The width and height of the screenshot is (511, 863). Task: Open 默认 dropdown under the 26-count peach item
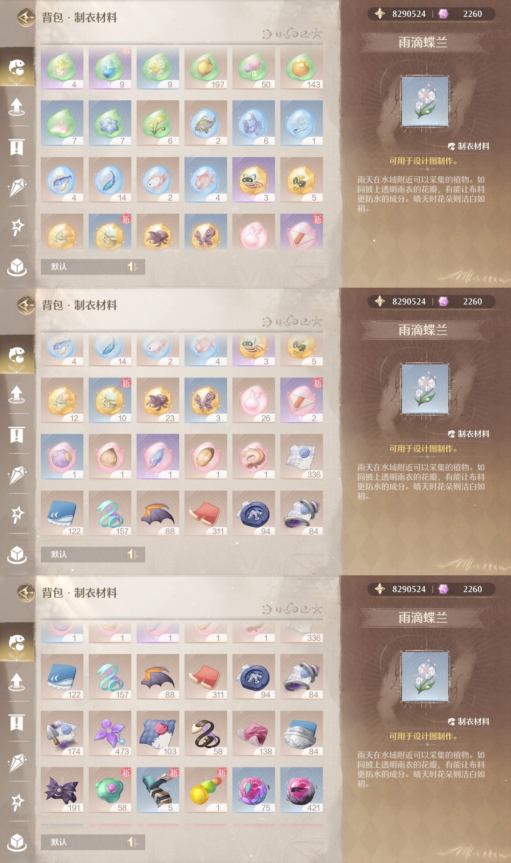point(81,554)
